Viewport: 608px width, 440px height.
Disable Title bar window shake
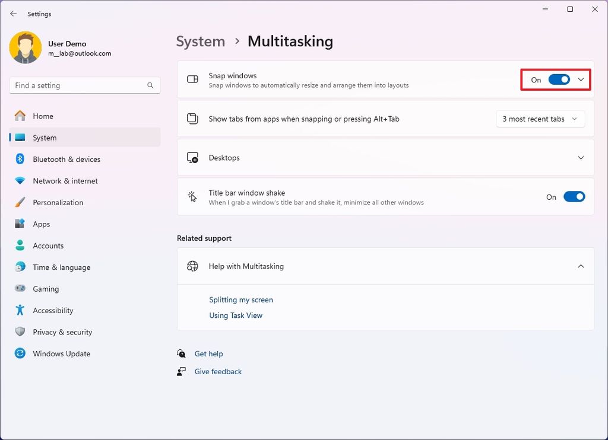(x=574, y=196)
